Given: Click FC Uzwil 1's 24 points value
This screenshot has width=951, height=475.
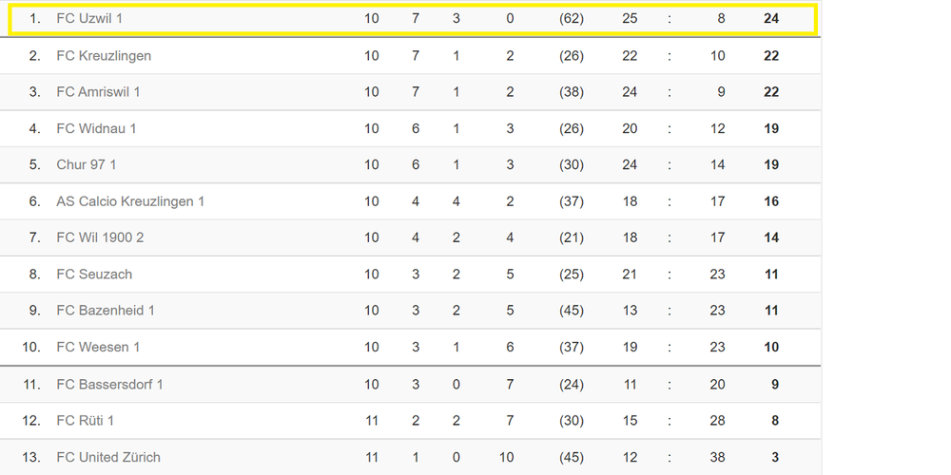Looking at the screenshot, I should [x=771, y=19].
